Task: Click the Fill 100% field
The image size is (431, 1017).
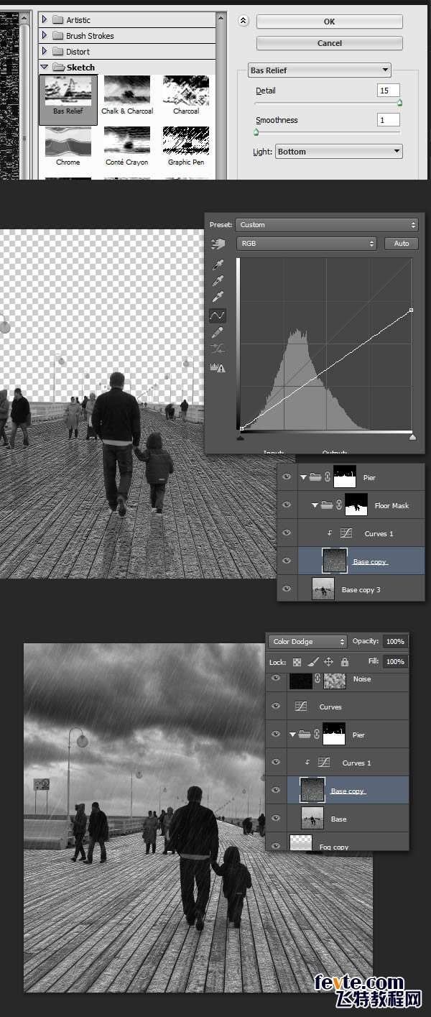Action: (x=394, y=661)
